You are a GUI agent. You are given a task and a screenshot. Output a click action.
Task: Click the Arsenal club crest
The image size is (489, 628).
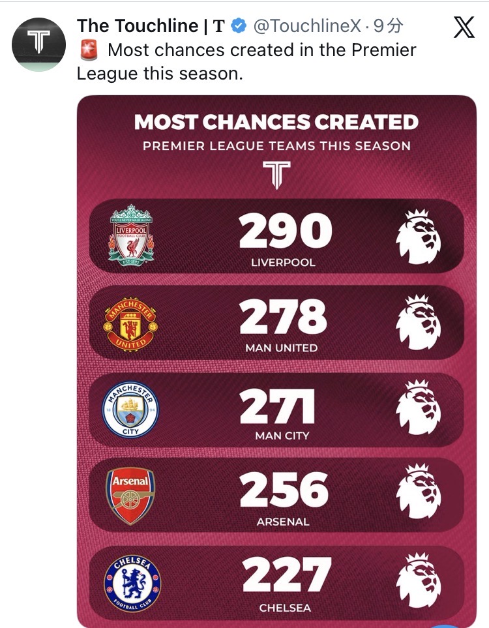pos(131,496)
